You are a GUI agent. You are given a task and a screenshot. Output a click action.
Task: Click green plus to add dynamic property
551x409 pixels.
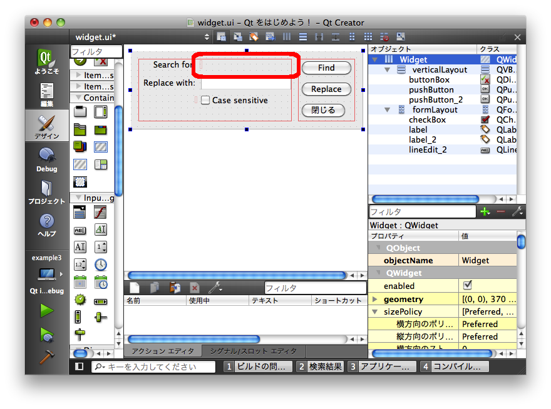tap(484, 212)
